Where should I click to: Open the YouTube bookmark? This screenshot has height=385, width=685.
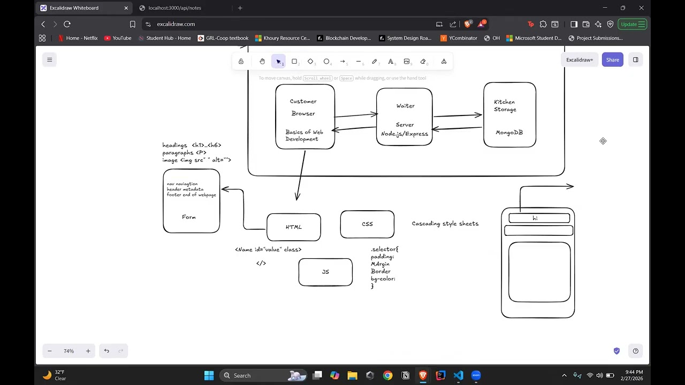tap(118, 38)
